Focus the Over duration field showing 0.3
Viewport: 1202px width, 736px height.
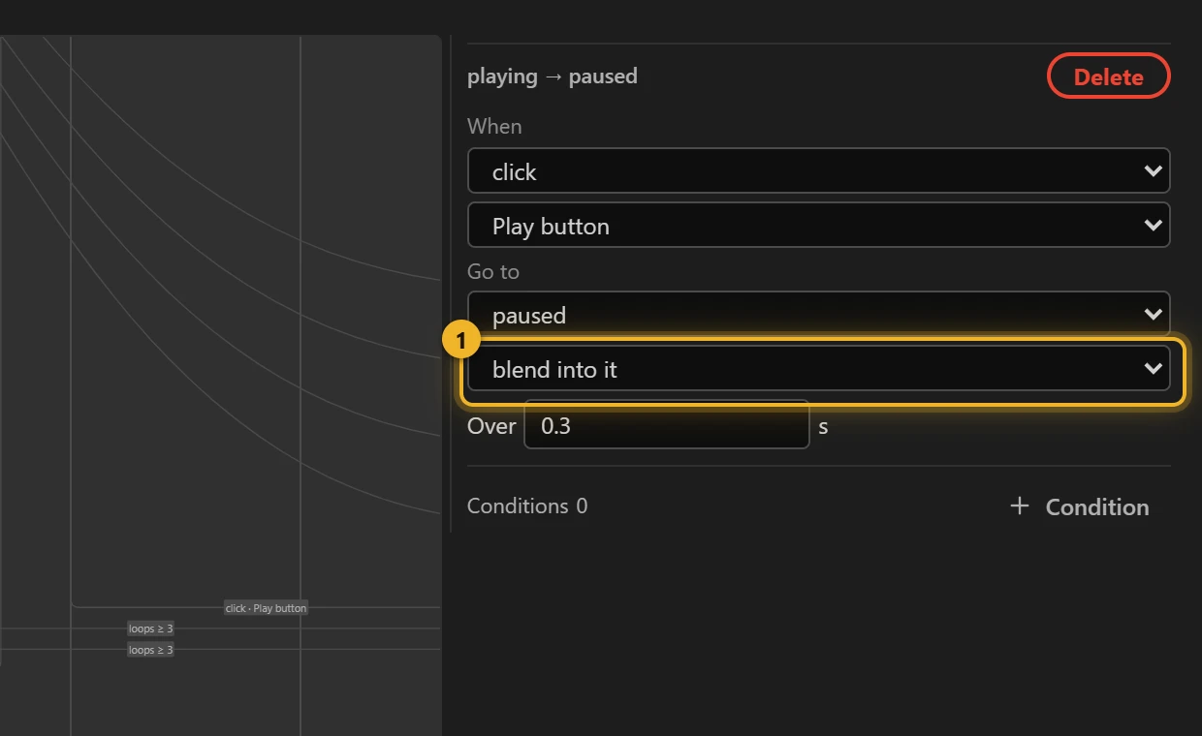666,425
